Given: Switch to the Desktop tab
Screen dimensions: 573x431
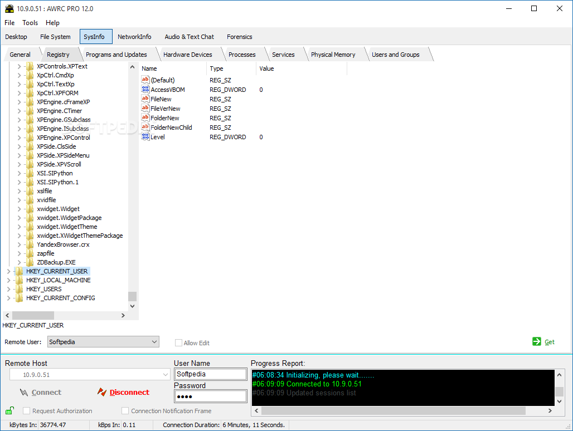Looking at the screenshot, I should coord(16,37).
